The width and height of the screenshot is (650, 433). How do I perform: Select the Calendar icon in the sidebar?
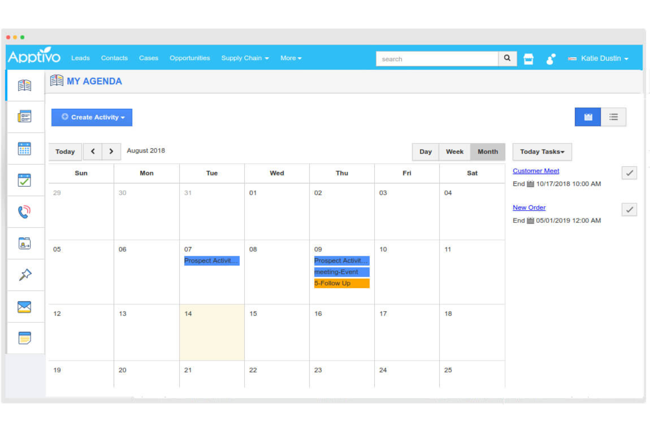point(24,149)
